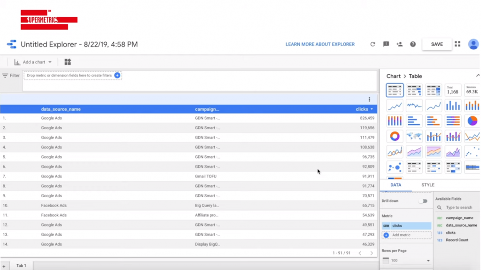The width and height of the screenshot is (481, 270).
Task: Open the Add a chart dropdown
Action: click(x=33, y=62)
